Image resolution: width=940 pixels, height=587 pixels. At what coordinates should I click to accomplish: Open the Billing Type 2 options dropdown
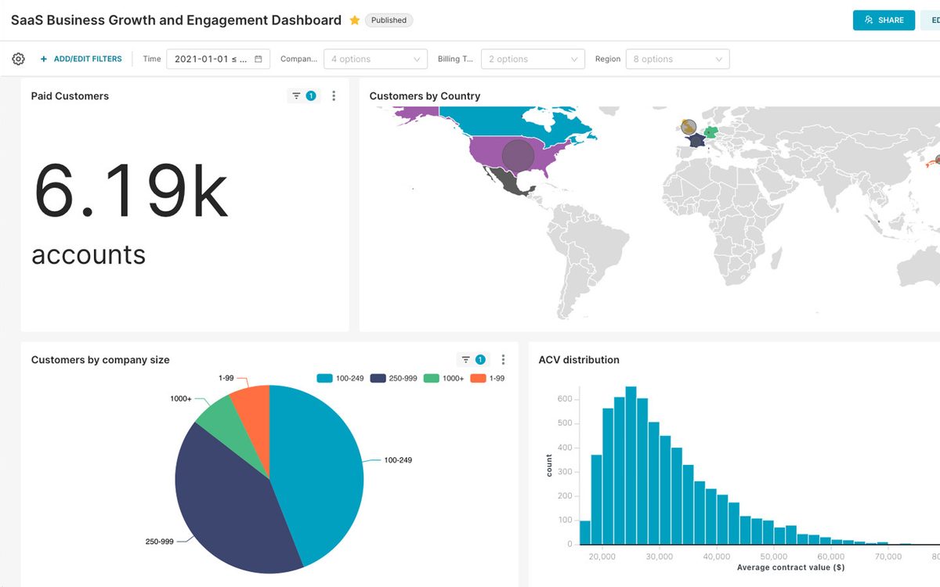point(533,59)
